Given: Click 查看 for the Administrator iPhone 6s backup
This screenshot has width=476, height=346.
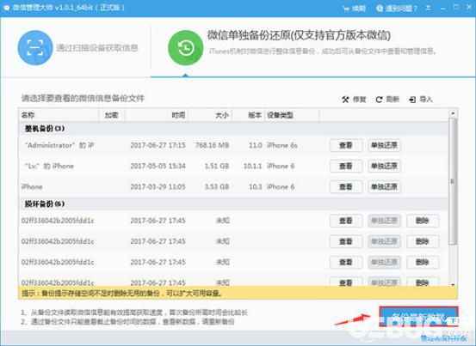Looking at the screenshot, I should click(x=346, y=146).
